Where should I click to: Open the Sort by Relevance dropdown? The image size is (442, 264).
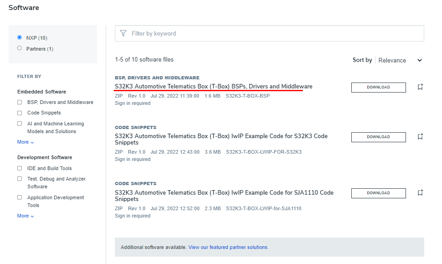point(400,60)
